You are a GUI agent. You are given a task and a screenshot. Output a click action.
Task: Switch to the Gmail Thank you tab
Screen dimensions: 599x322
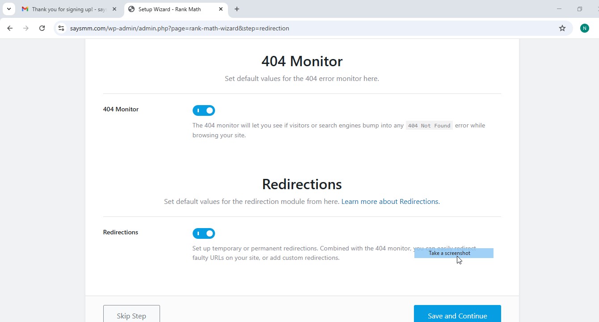click(67, 9)
